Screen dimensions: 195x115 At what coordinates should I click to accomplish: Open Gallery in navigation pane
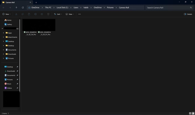[x=8, y=24]
